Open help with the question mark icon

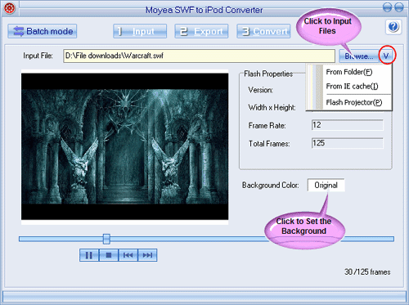393,27
